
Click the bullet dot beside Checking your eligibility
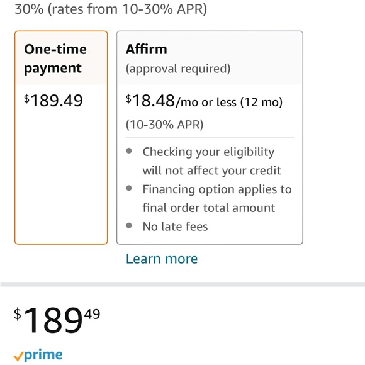click(x=129, y=151)
